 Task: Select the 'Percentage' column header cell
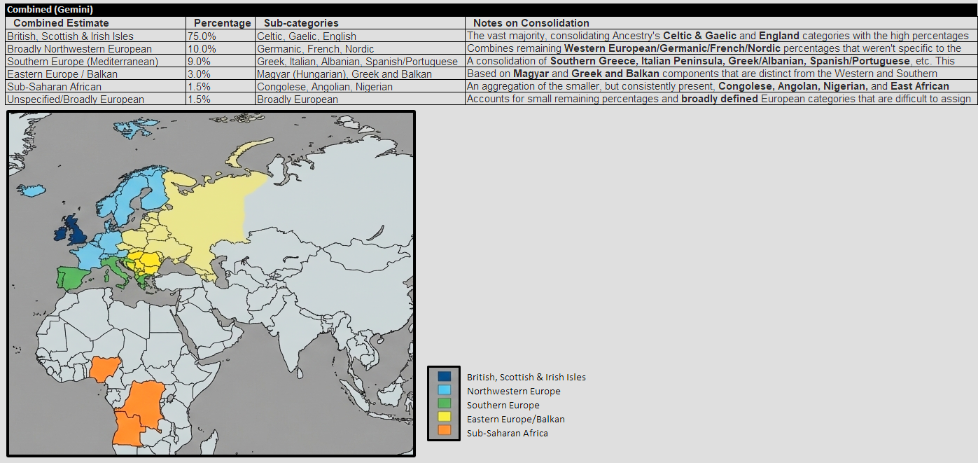tap(222, 23)
